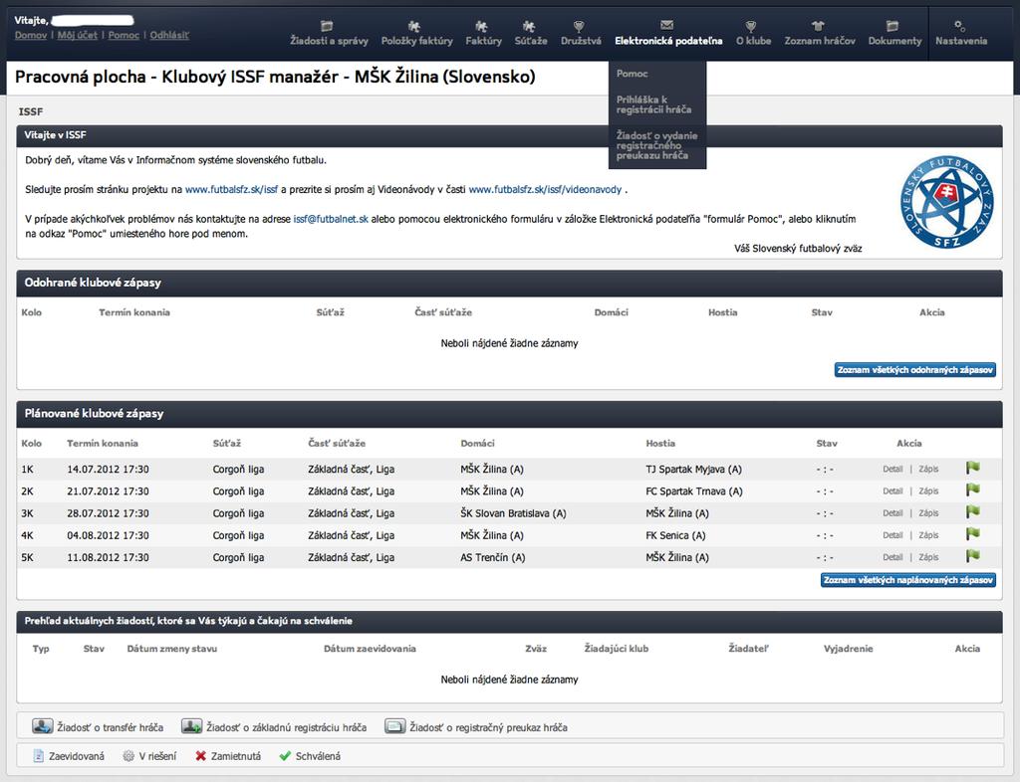The image size is (1020, 782).
Task: Click the Zoznam hráčov jersey icon
Action: pyautogui.click(x=819, y=26)
